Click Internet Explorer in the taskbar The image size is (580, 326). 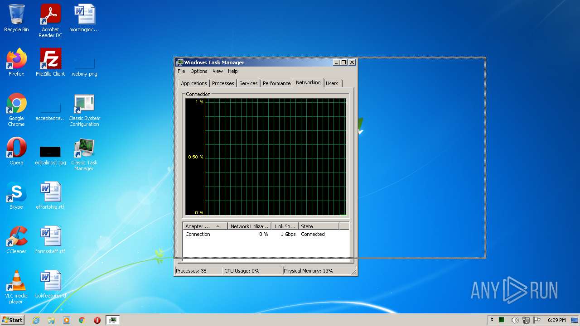tap(36, 320)
